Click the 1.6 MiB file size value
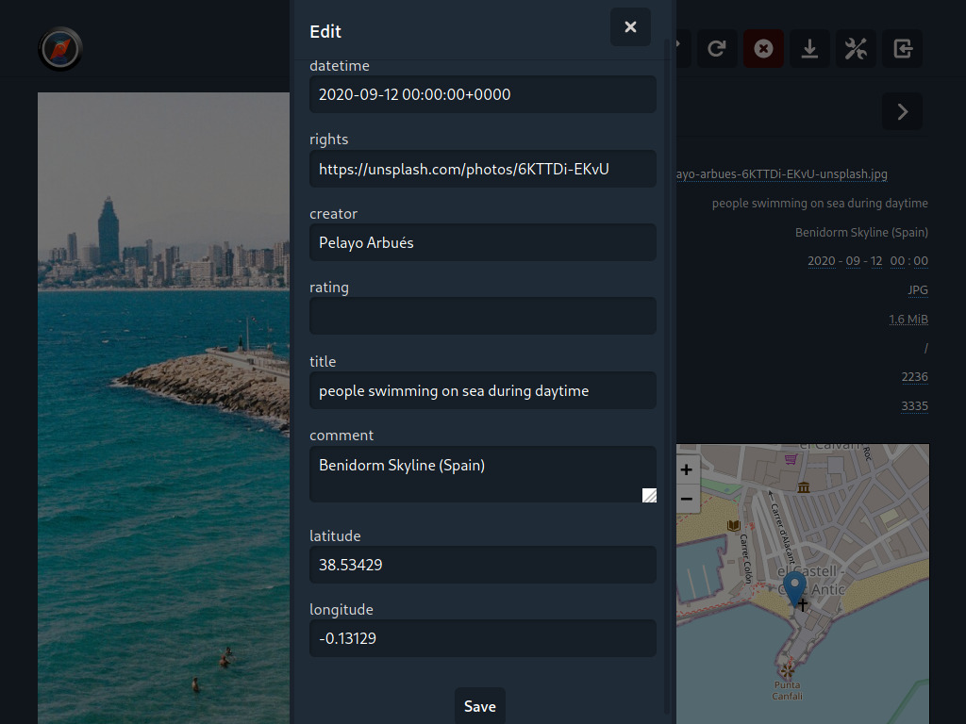The image size is (966, 724). coord(908,319)
